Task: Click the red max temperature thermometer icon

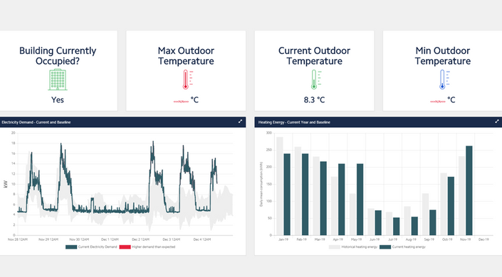Action: [187, 80]
